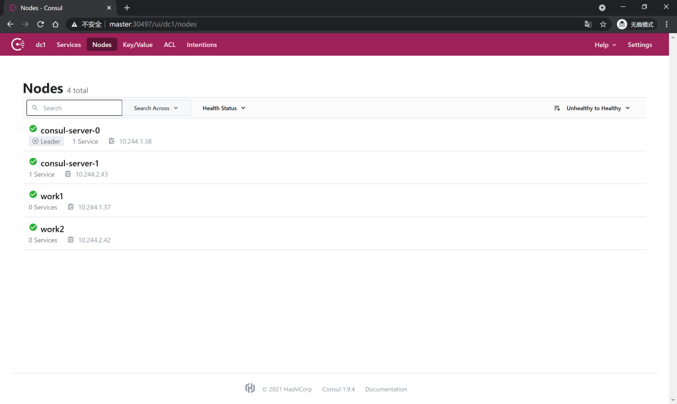This screenshot has width=677, height=404.
Task: Navigate to Intentions
Action: coord(202,44)
